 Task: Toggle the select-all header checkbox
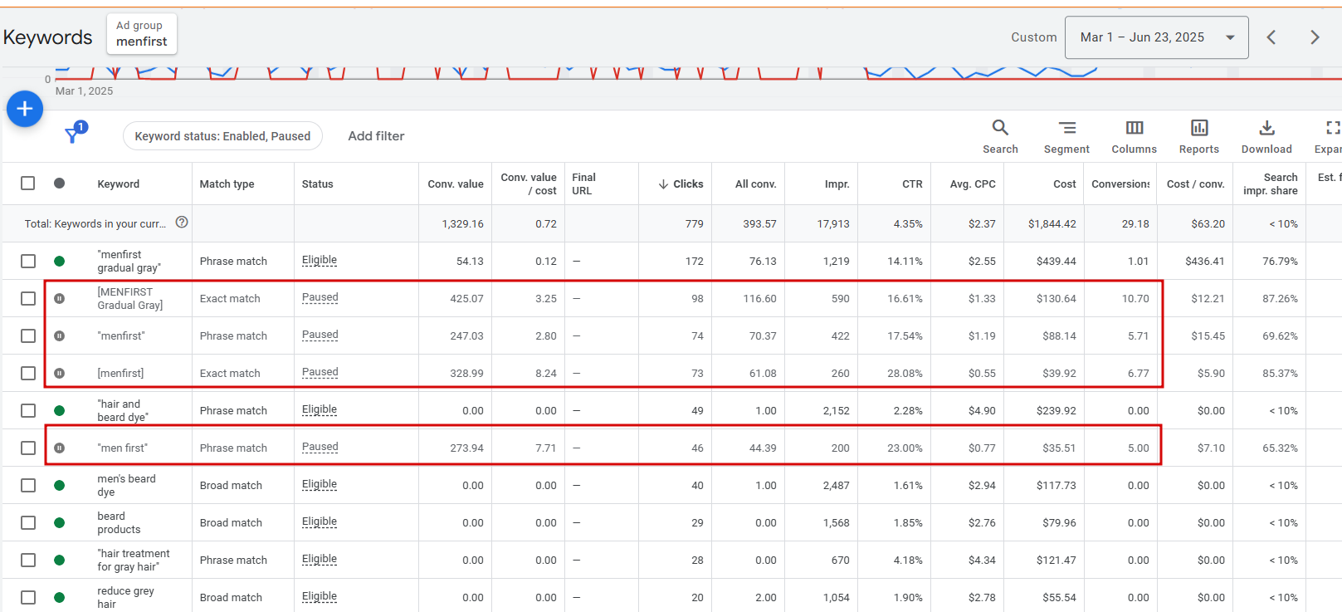pos(28,184)
